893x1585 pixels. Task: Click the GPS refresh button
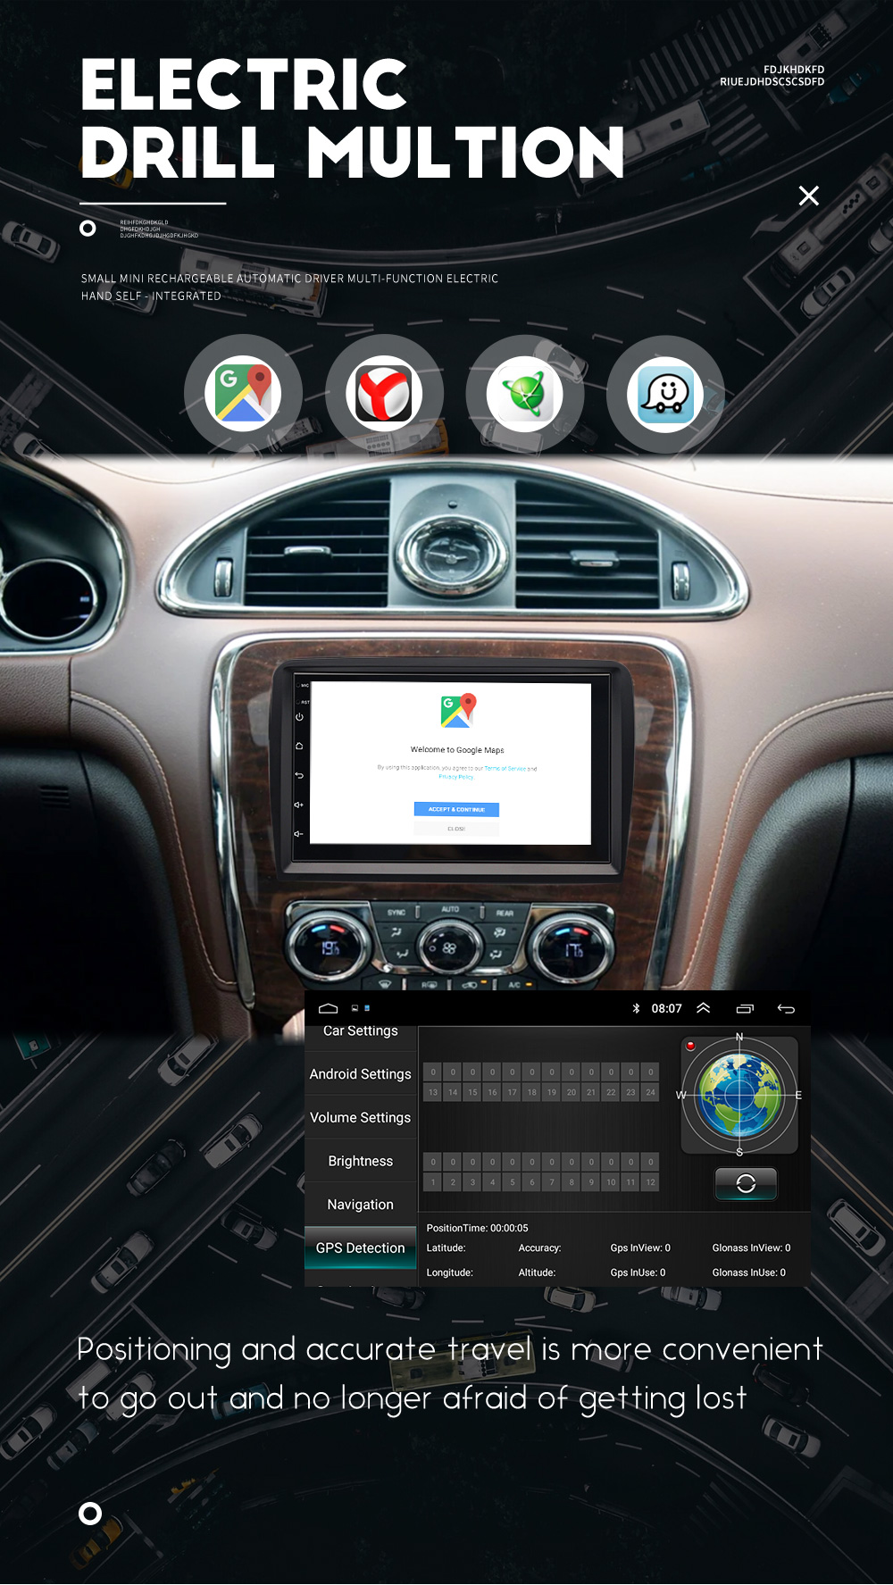(746, 1183)
